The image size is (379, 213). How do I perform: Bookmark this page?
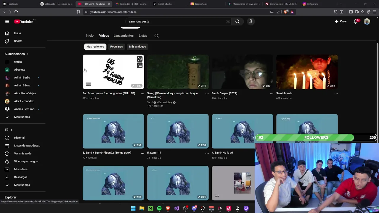78,12
